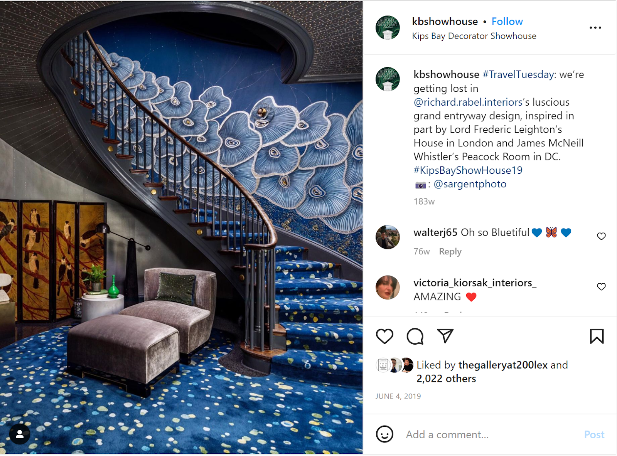Click the Add a comment field
Screen dimensions: 617x456
[490, 435]
